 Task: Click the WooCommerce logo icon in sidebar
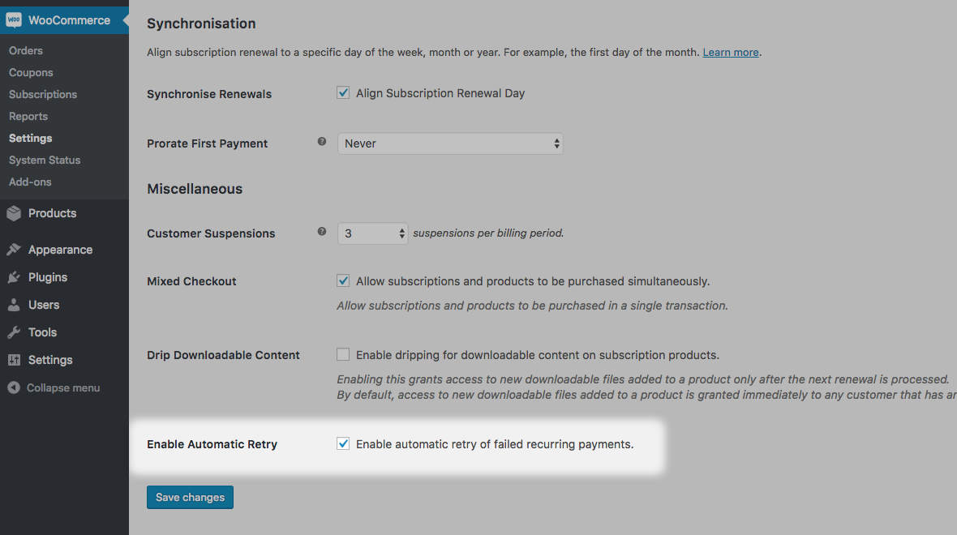tap(14, 20)
